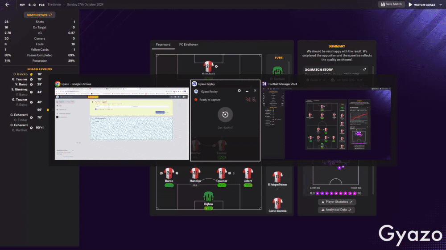Image resolution: width=446 pixels, height=250 pixels.
Task: Click C. Echeverri goal icon at 70'
Action: point(31,117)
